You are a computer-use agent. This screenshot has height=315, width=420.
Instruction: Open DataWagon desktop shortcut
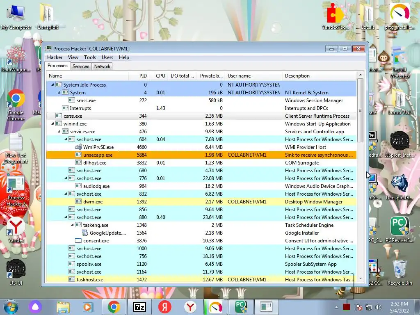click(x=16, y=59)
